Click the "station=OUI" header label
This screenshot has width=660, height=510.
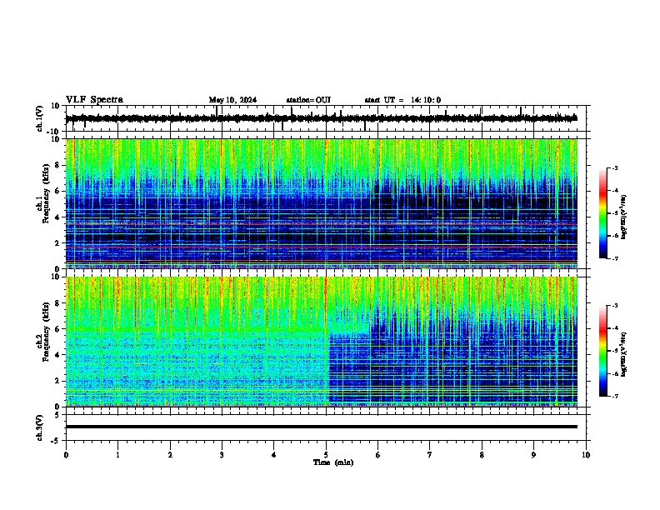click(308, 100)
